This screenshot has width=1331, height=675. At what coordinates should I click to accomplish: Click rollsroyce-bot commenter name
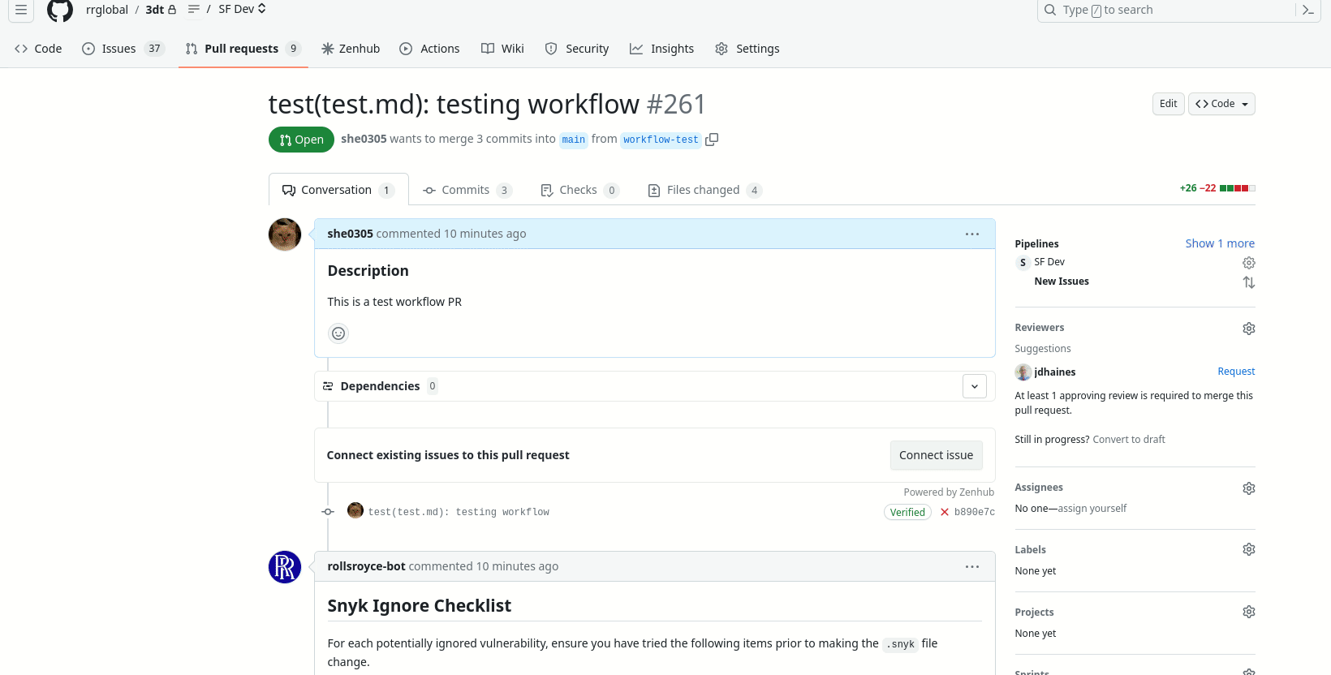pyautogui.click(x=366, y=566)
